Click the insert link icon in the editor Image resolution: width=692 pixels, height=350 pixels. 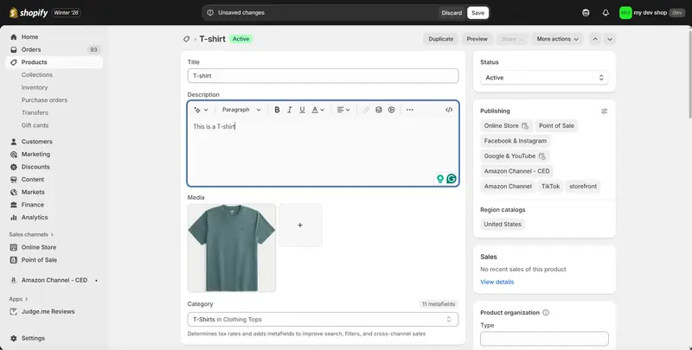pyautogui.click(x=366, y=110)
